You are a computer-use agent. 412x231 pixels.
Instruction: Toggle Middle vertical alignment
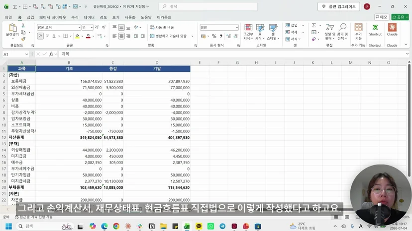coord(121,27)
